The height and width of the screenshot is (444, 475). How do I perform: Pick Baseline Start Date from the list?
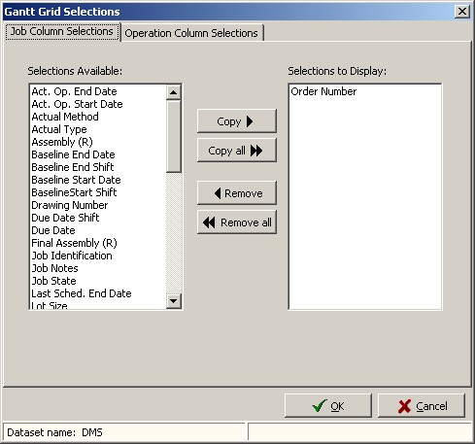coord(76,180)
